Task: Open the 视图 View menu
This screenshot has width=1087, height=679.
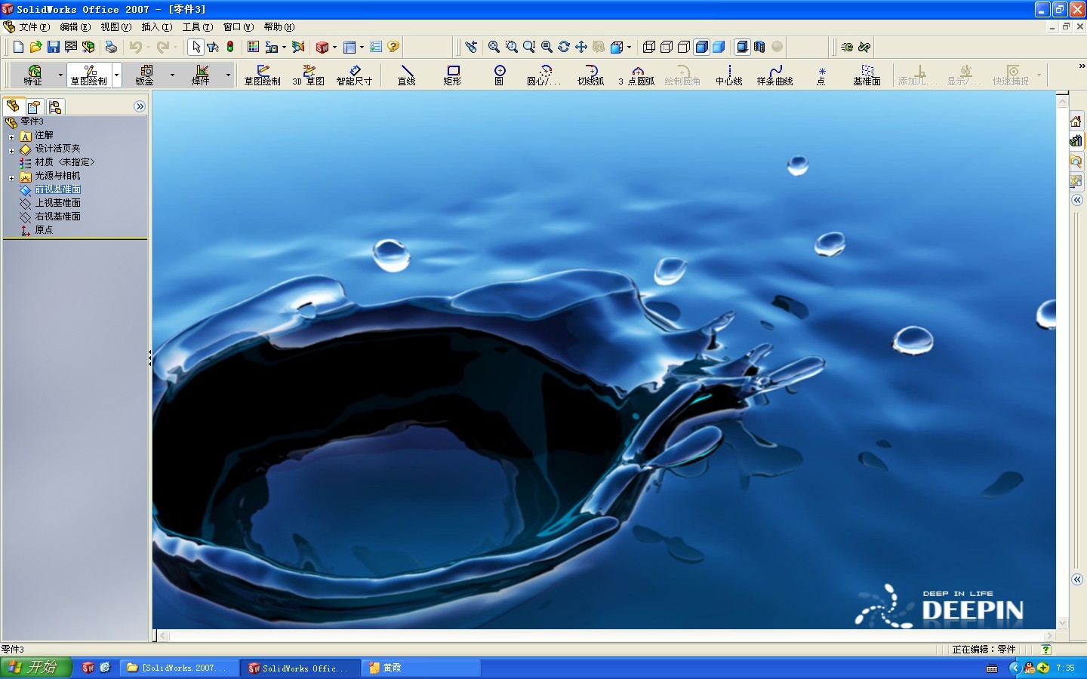Action: (x=115, y=26)
